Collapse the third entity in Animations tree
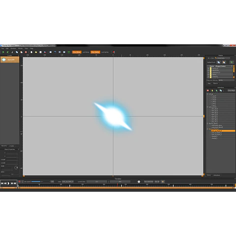Viewport: 236px width, 236px height. (207, 123)
